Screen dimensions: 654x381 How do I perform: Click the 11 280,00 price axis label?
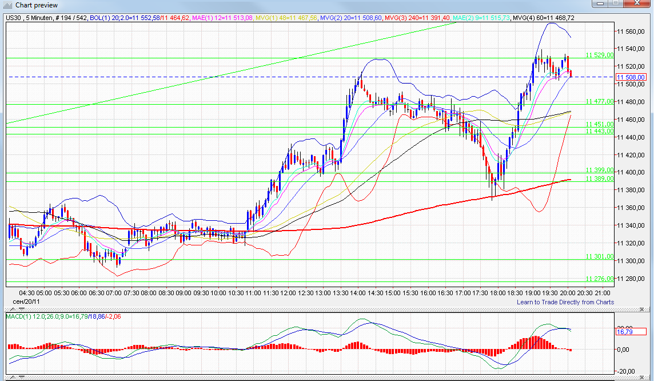(x=631, y=279)
